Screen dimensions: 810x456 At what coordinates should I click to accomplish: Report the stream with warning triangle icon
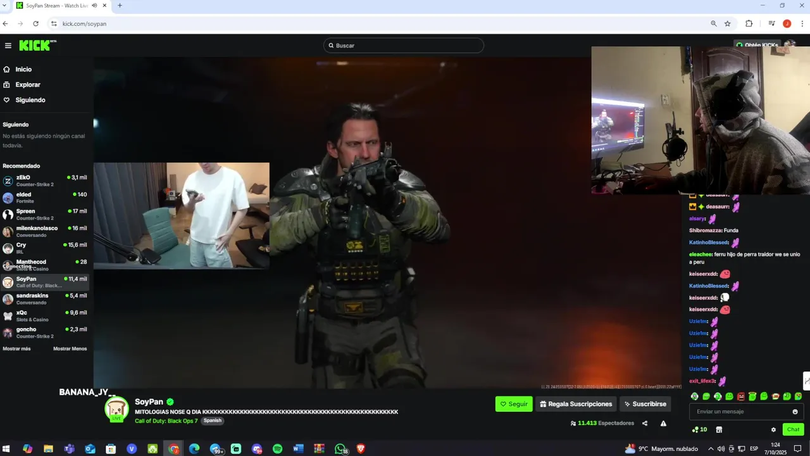pyautogui.click(x=663, y=423)
